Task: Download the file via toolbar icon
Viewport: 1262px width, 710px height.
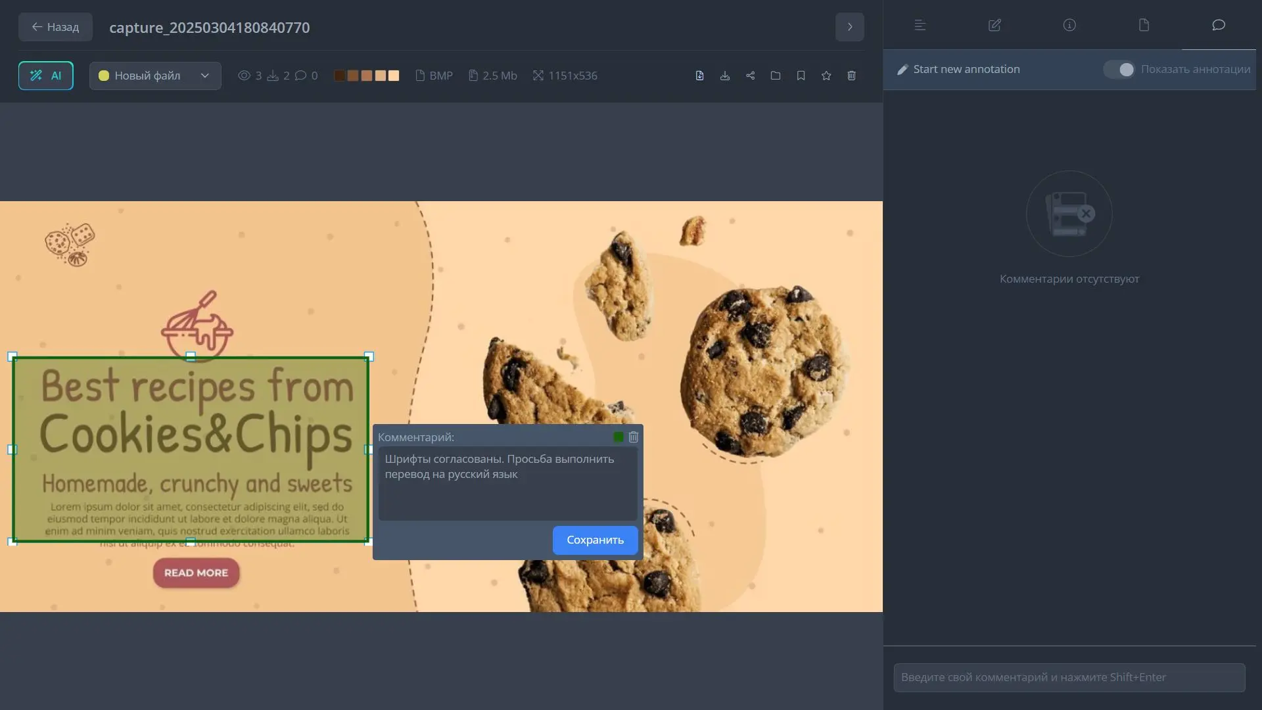Action: coord(725,76)
